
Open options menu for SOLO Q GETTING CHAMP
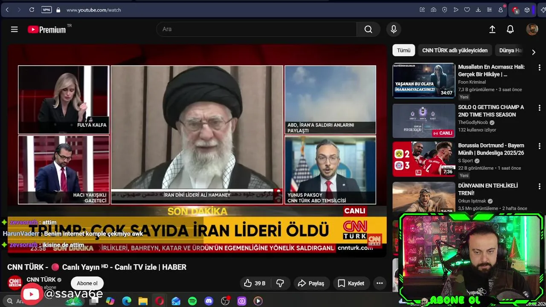[539, 108]
